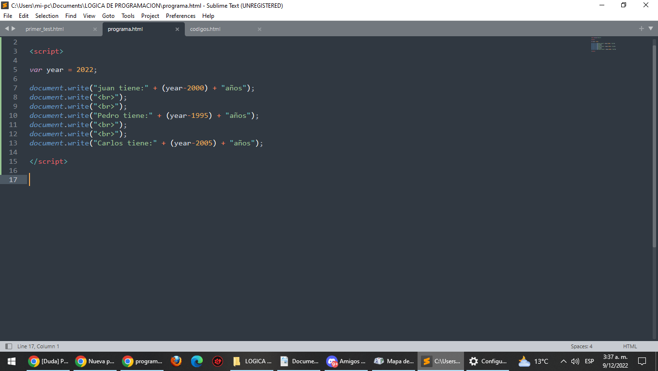Open the [Duda] Chrome taskbar window

pos(48,361)
